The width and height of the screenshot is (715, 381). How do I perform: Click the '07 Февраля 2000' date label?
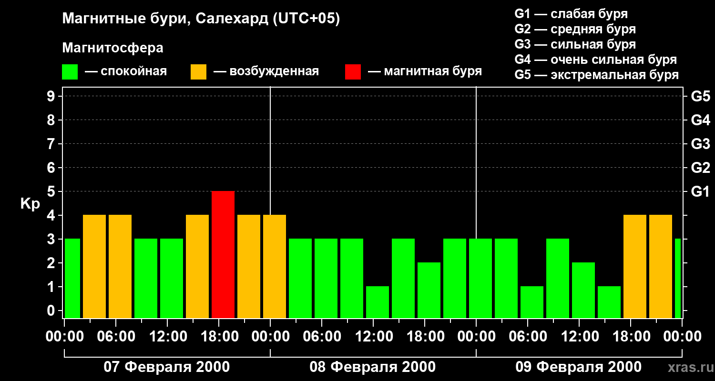167,367
